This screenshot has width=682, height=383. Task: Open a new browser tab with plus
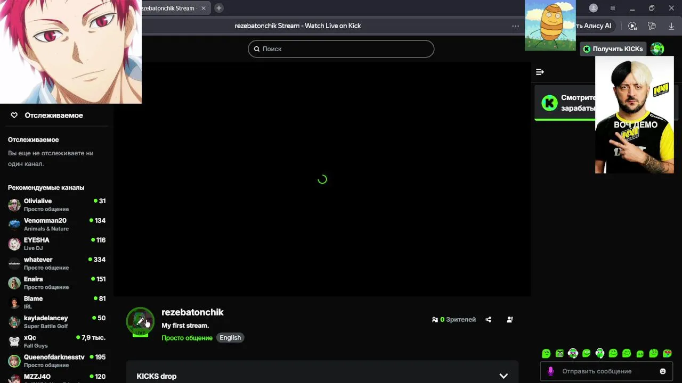(x=218, y=8)
